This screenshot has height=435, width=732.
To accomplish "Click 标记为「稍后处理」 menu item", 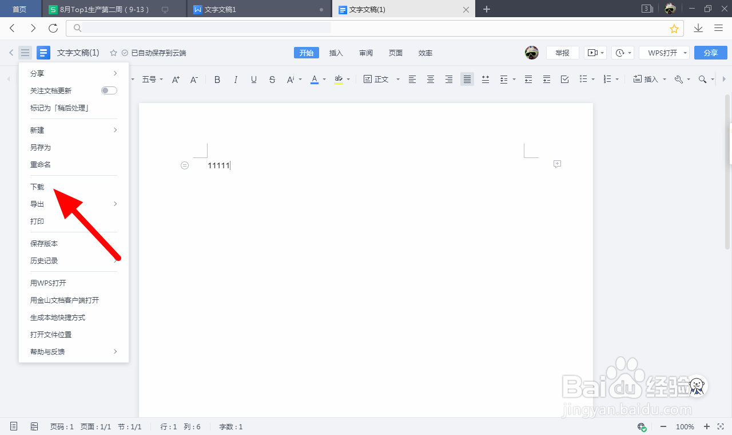I will [59, 108].
